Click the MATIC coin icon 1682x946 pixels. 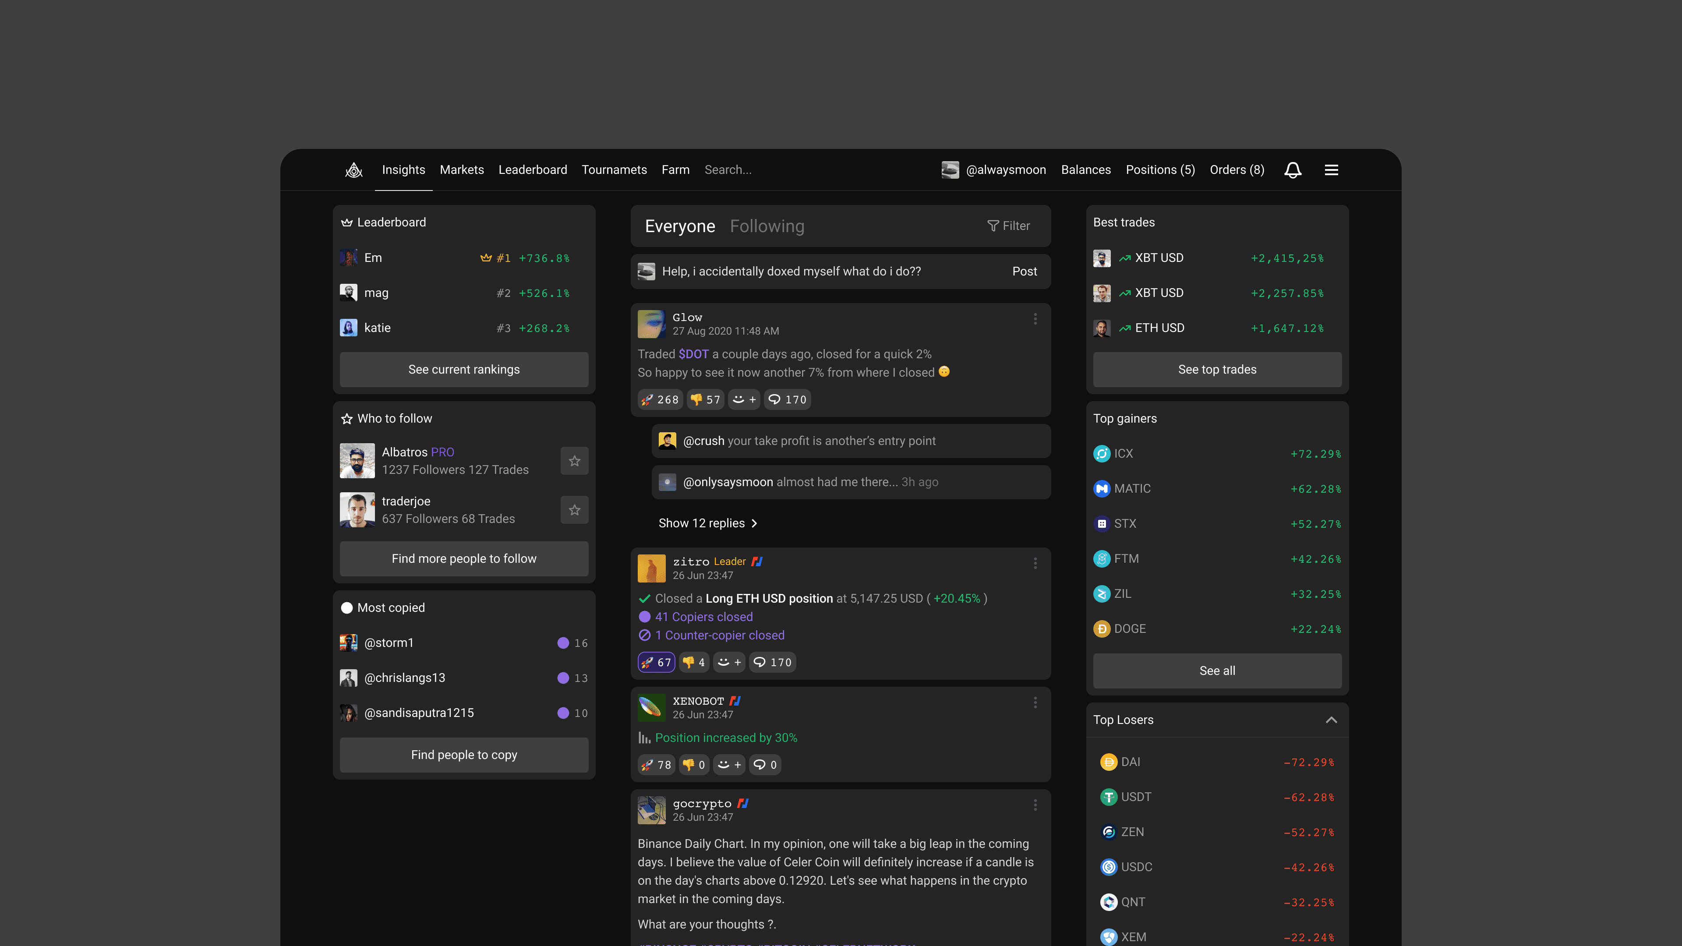click(1102, 489)
